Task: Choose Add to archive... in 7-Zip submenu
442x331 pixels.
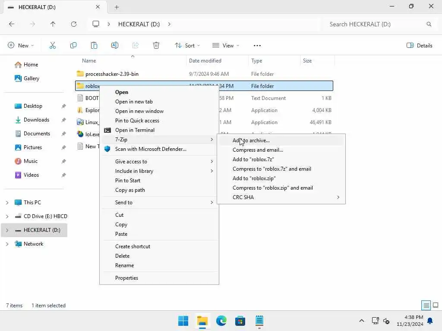Action: tap(281, 141)
